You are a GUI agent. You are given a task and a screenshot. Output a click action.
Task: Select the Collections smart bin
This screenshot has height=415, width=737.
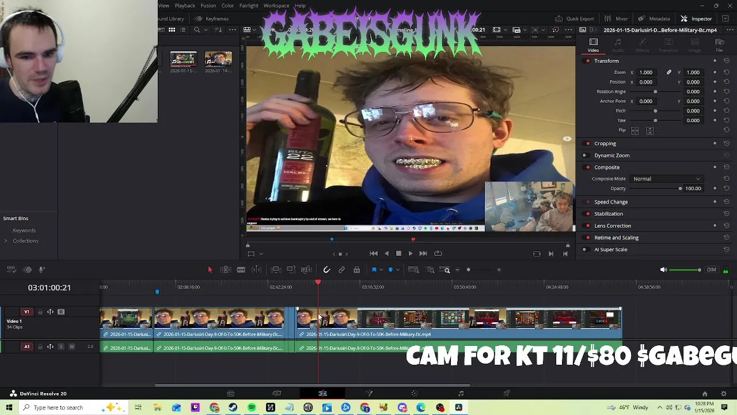25,241
